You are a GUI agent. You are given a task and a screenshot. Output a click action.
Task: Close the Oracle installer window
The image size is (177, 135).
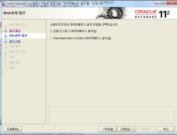(172, 3)
